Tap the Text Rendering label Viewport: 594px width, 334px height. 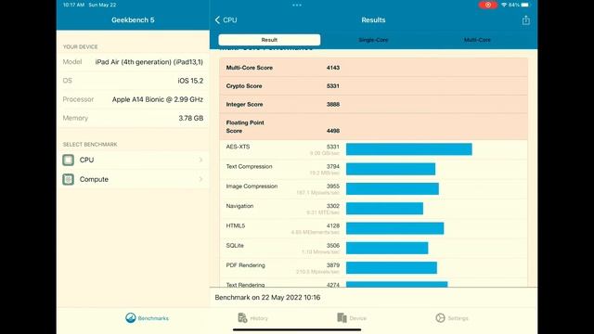[245, 285]
